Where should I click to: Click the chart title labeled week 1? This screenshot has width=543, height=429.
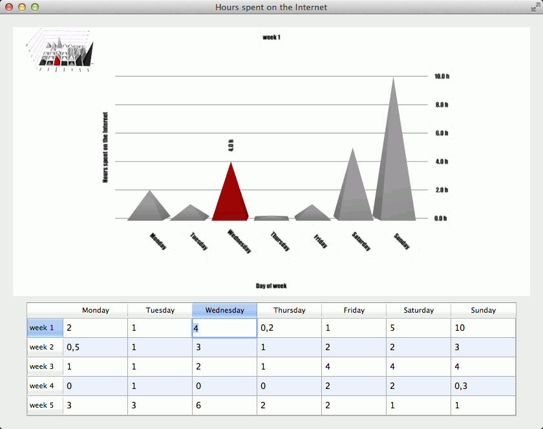point(271,37)
